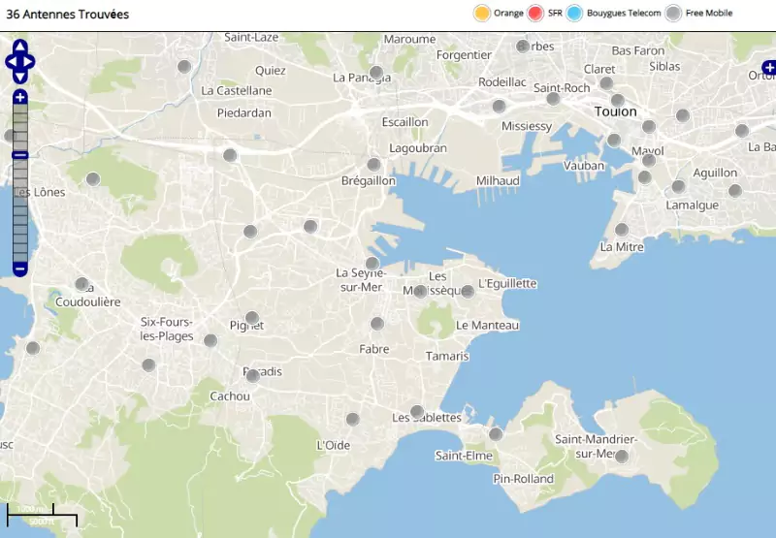
Task: Click the "36 Antennes Trouvées" heading
Action: click(67, 15)
